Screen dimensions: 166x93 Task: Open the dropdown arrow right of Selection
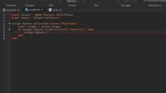coord(84,1)
